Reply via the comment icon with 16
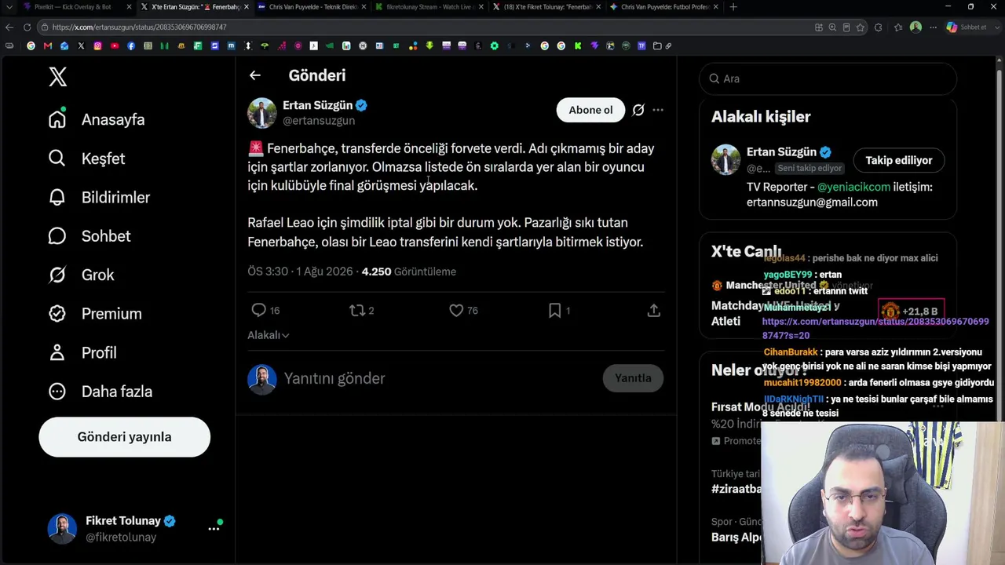 click(x=258, y=311)
